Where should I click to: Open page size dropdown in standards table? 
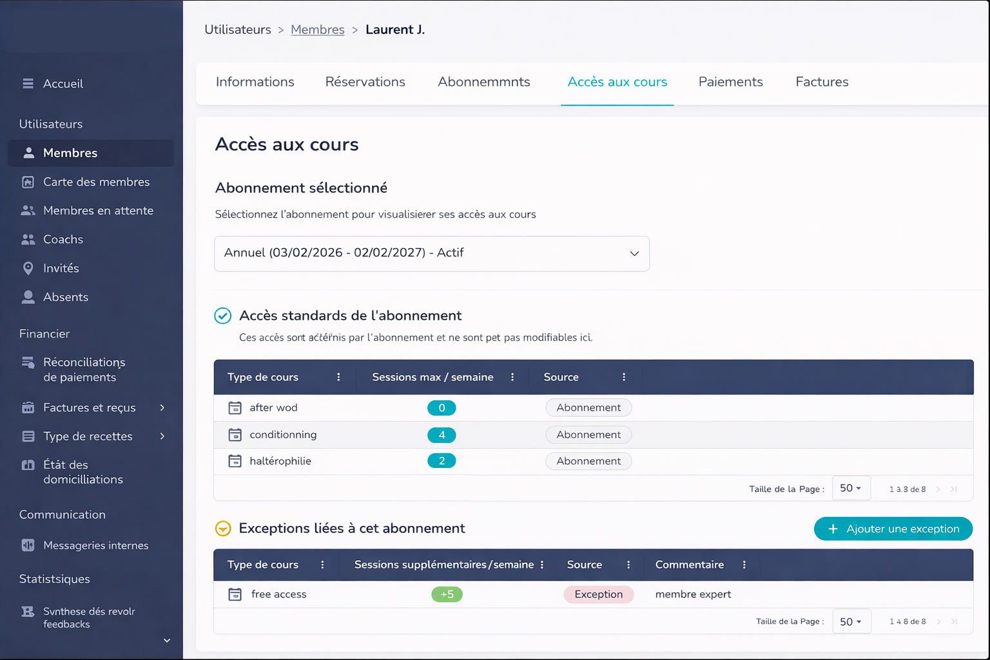[851, 489]
